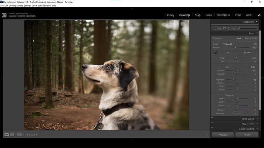
Task: Switch to the Map module
Action: (197, 15)
